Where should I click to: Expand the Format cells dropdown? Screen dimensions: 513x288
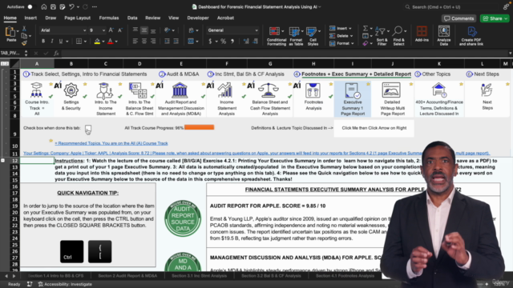click(x=352, y=43)
